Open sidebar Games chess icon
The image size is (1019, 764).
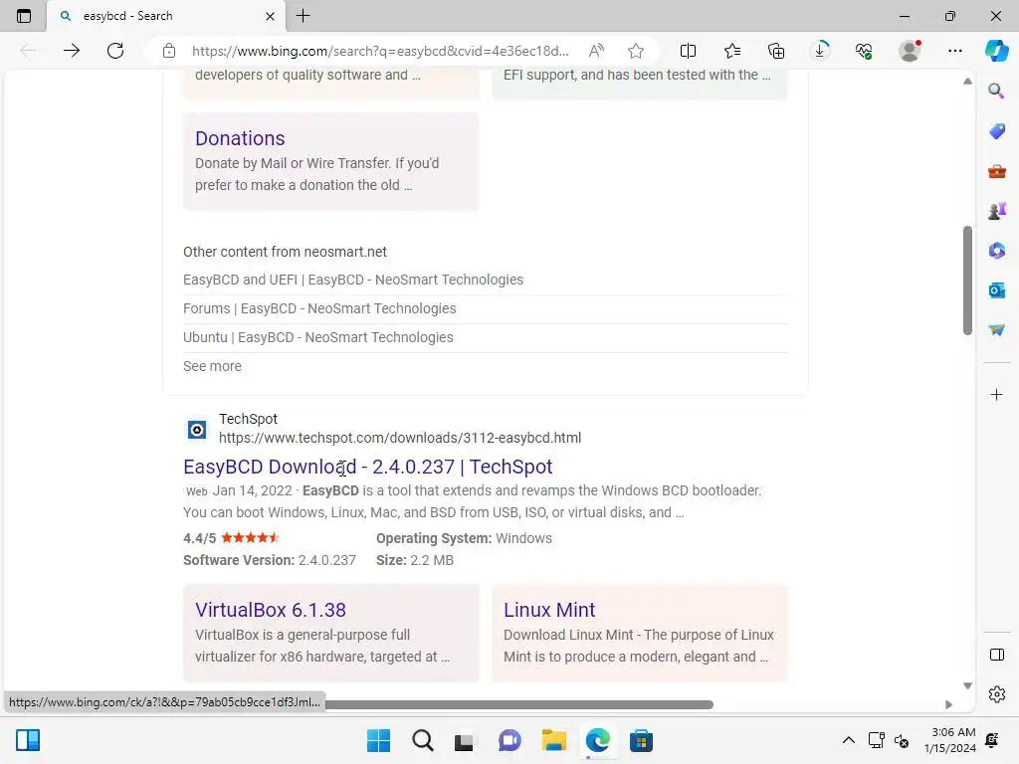[996, 211]
